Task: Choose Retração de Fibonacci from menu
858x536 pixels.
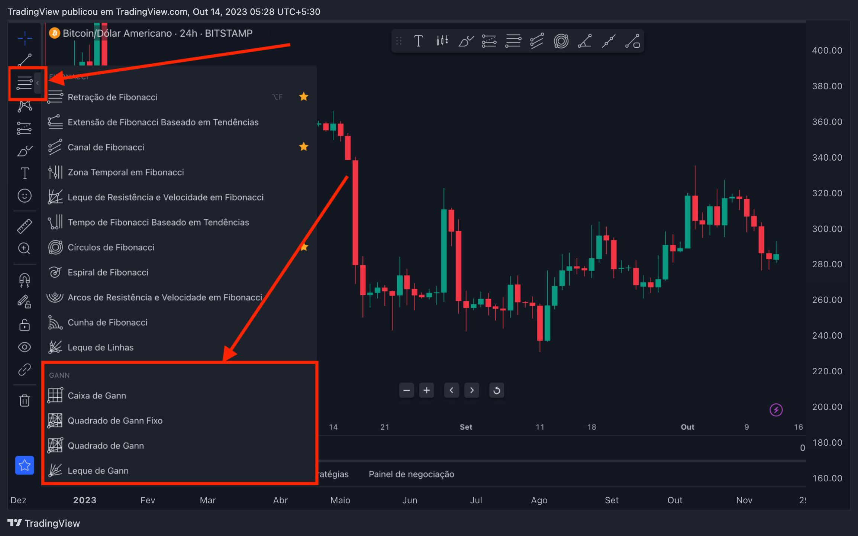Action: 179,97
